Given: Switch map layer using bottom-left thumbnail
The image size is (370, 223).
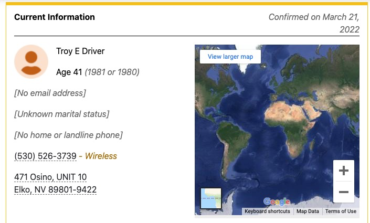Looking at the screenshot, I should coord(211,198).
